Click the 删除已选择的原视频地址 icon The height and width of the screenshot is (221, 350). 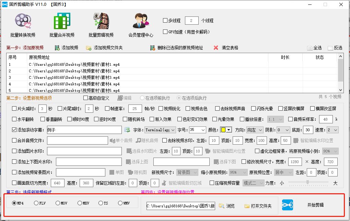click(x=152, y=48)
